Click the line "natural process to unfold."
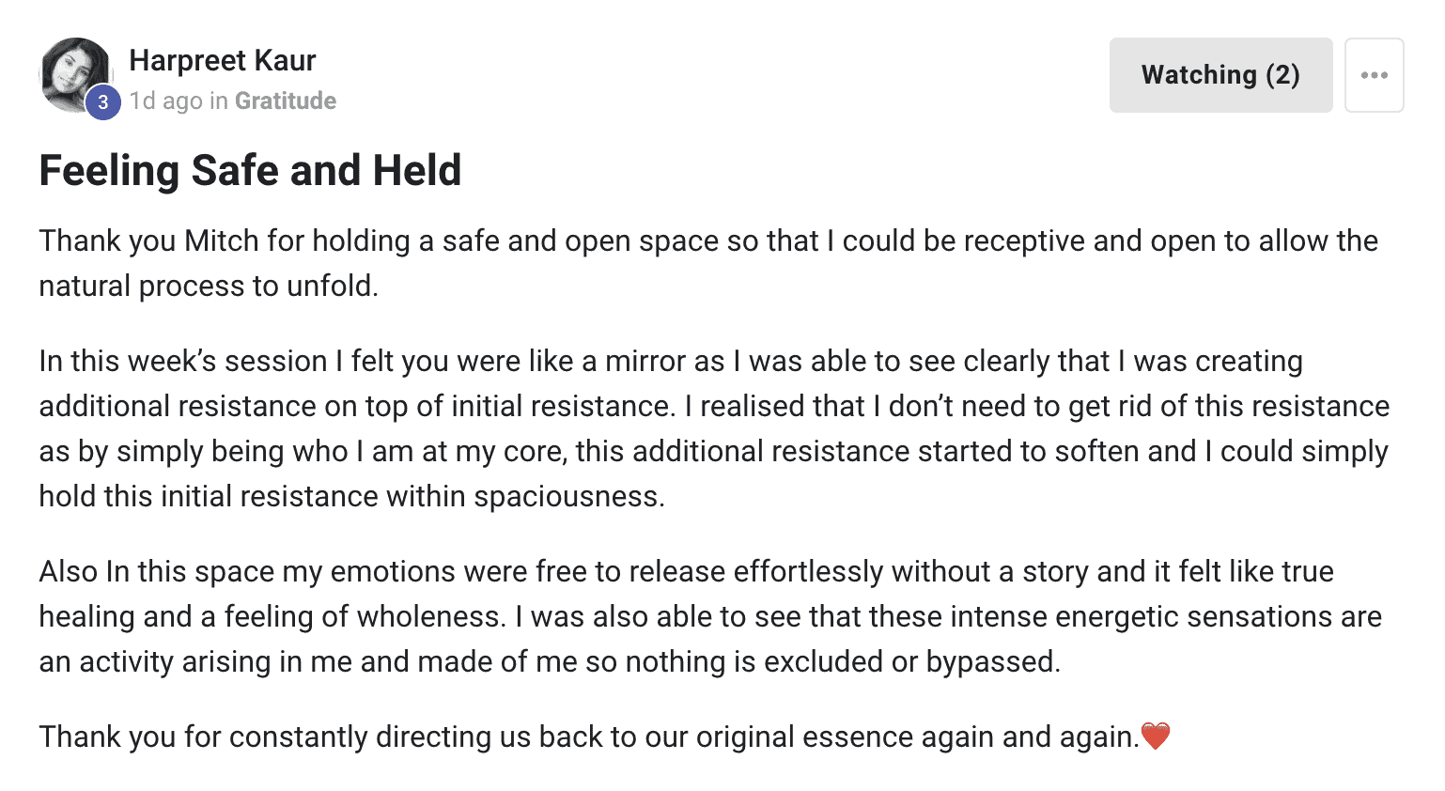Screen dimensions: 1445x791 209,286
